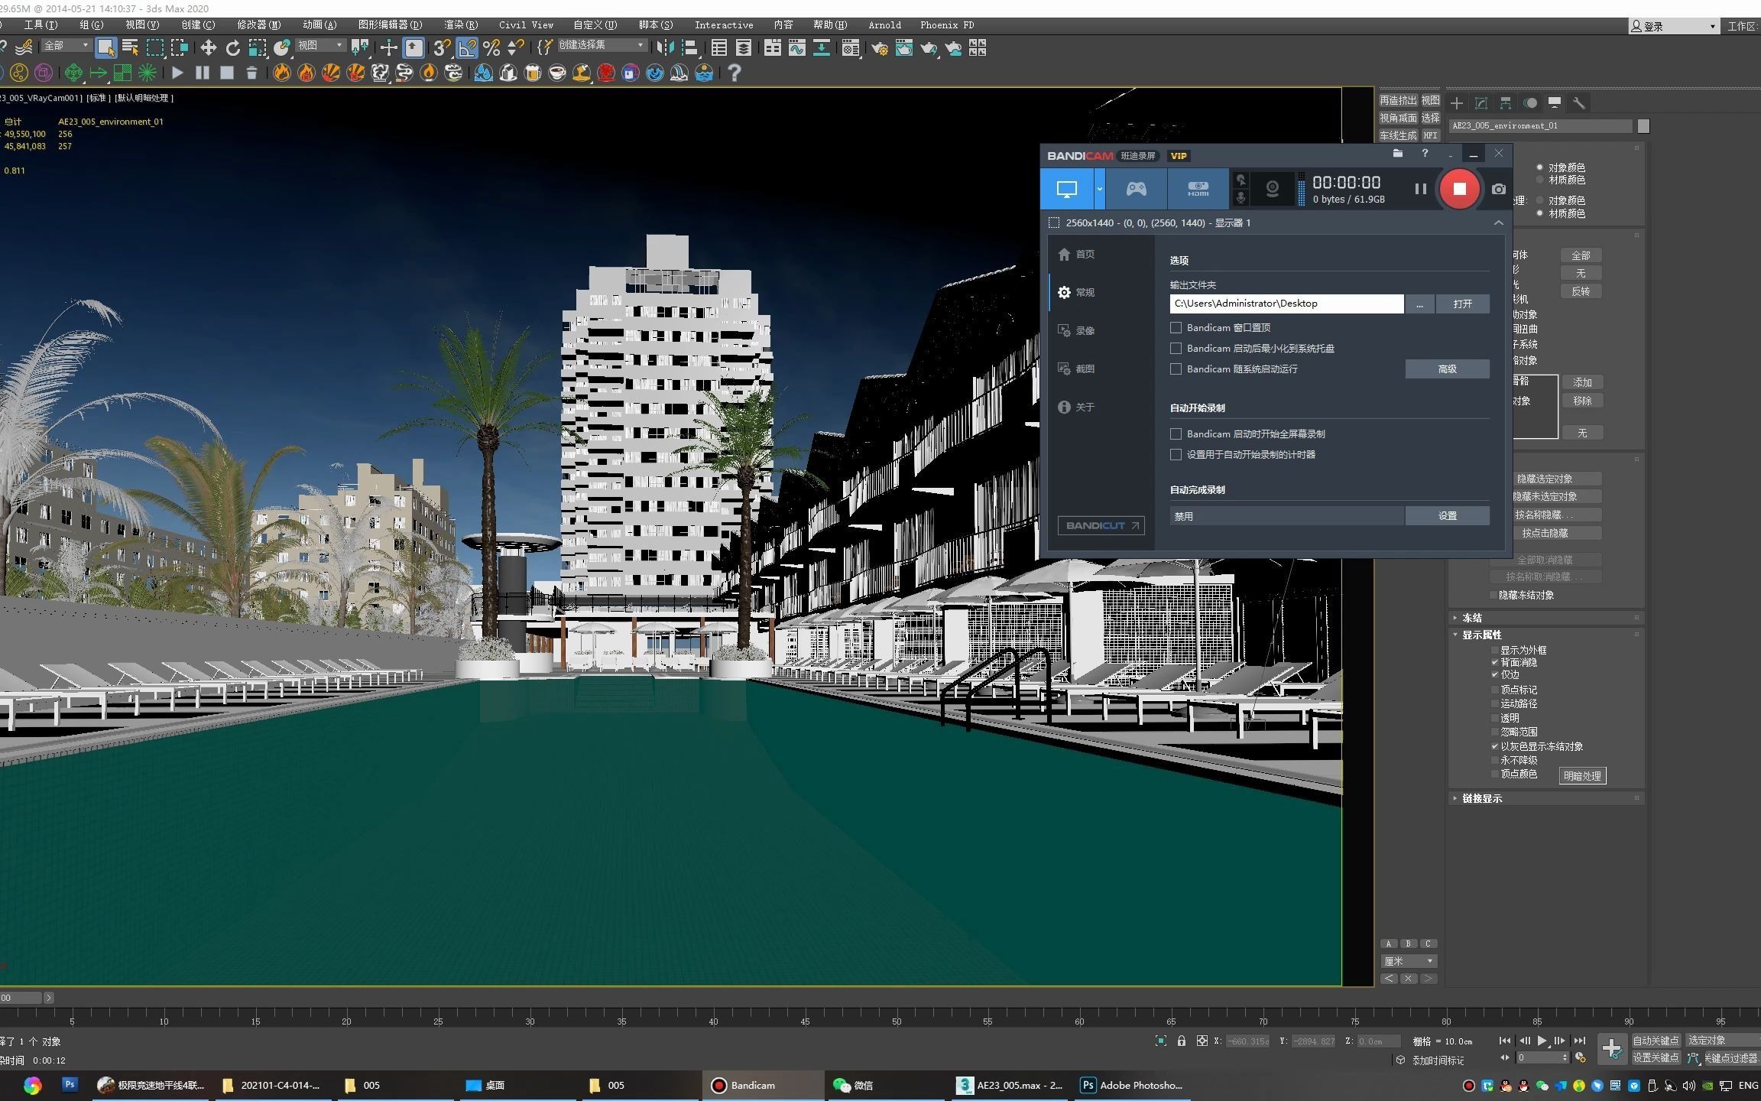Take a screenshot with Bandicam camera icon
The height and width of the screenshot is (1101, 1761).
pyautogui.click(x=1498, y=189)
